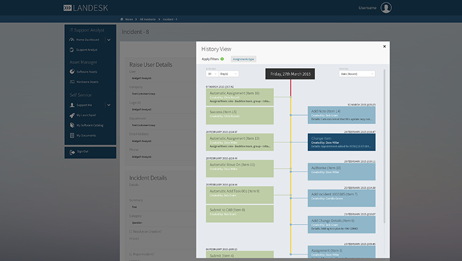Screen dimensions: 462x261
Task: Click the My Documents file icon
Action: [x=72, y=135]
